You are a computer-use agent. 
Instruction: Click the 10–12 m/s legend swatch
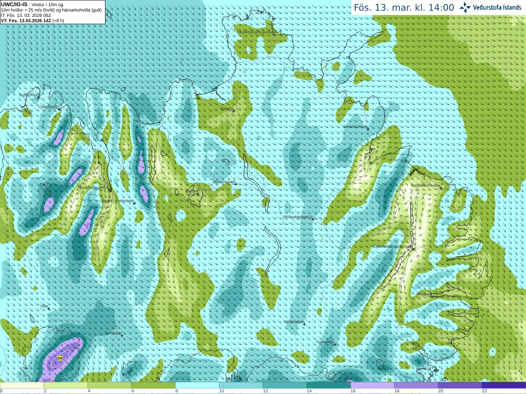[x=241, y=385]
